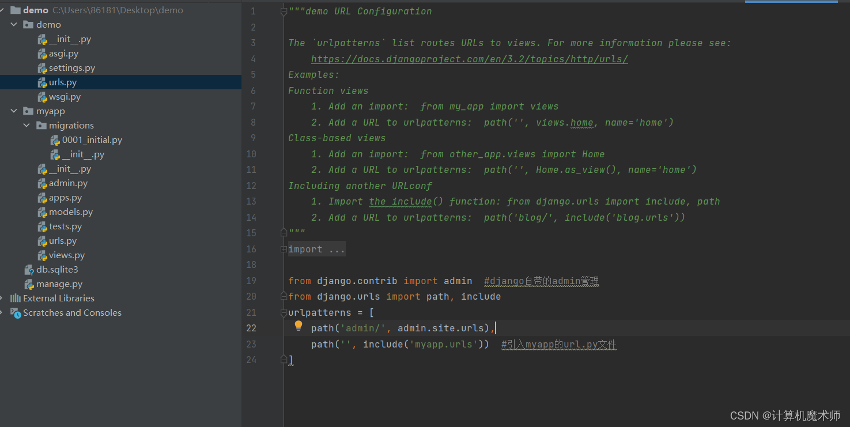Collapse the docstring fold marker at line 1

(284, 12)
